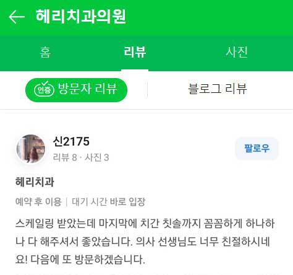293x275 pixels.
Task: Open the 신2175 username link
Action: click(71, 142)
